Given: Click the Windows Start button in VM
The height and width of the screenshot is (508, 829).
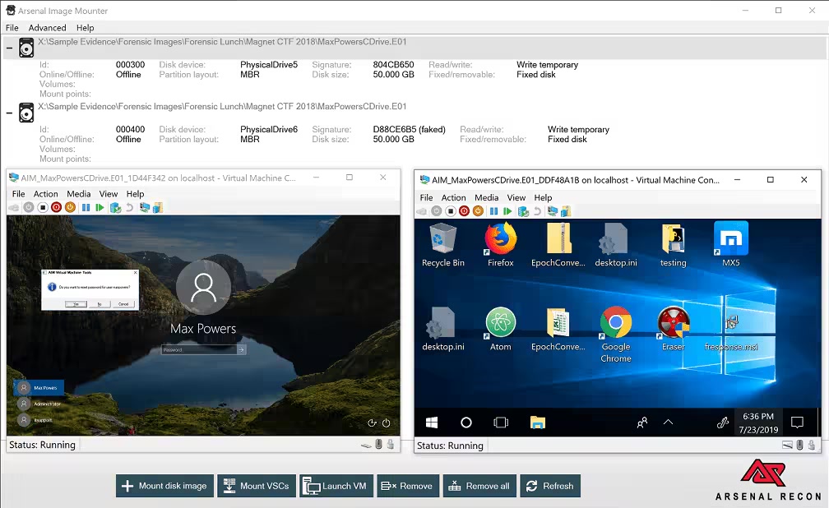Looking at the screenshot, I should click(x=432, y=423).
